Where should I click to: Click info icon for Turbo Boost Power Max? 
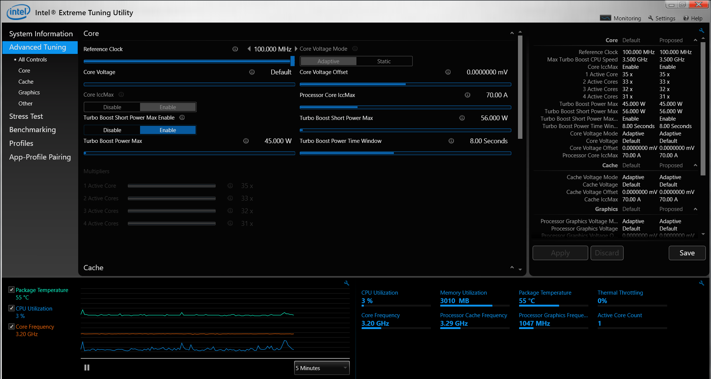(x=246, y=141)
